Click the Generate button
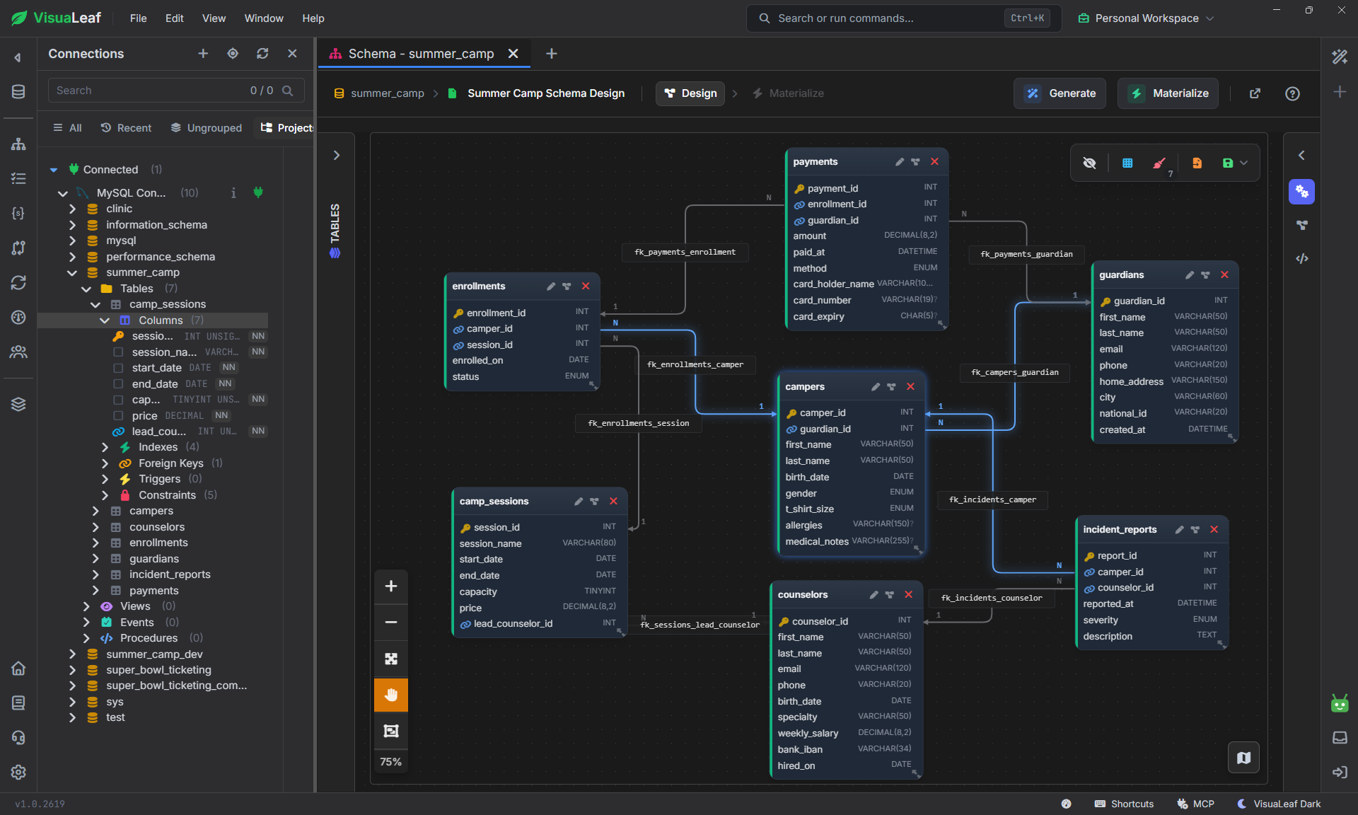The height and width of the screenshot is (815, 1358). pos(1060,93)
